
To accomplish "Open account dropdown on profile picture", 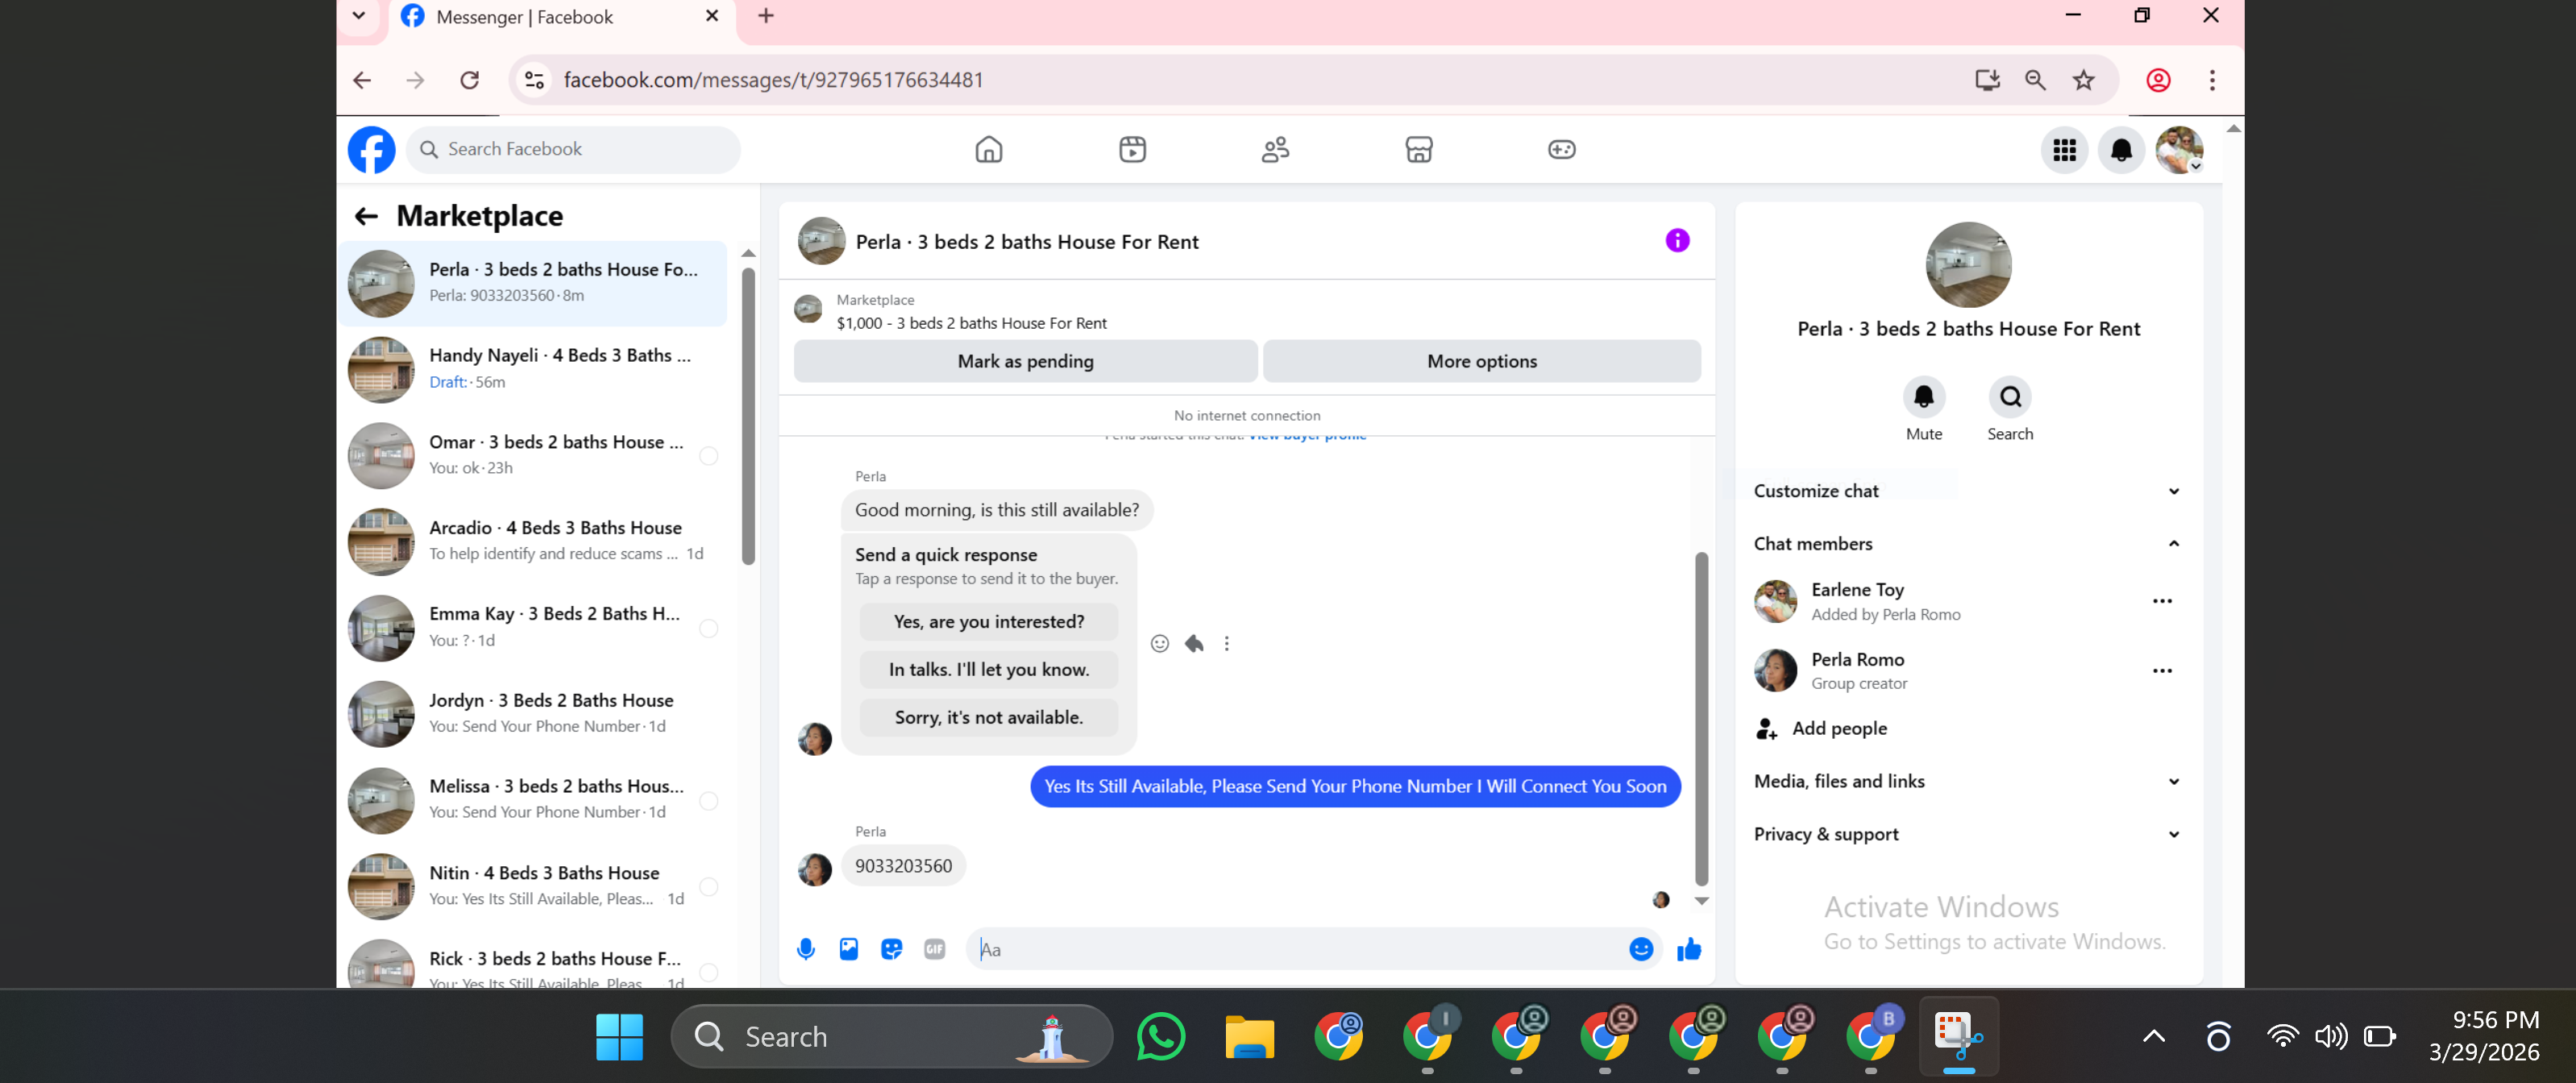I will pos(2179,150).
